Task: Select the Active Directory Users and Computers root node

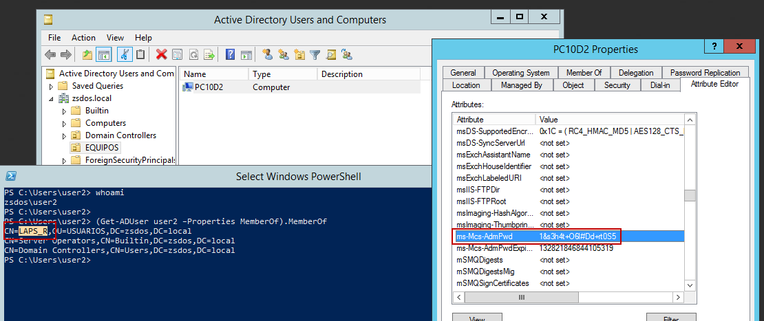Action: [116, 74]
